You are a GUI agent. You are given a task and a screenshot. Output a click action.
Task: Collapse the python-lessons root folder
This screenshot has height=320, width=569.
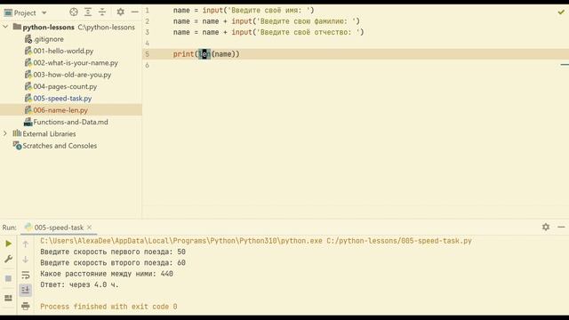coord(5,27)
